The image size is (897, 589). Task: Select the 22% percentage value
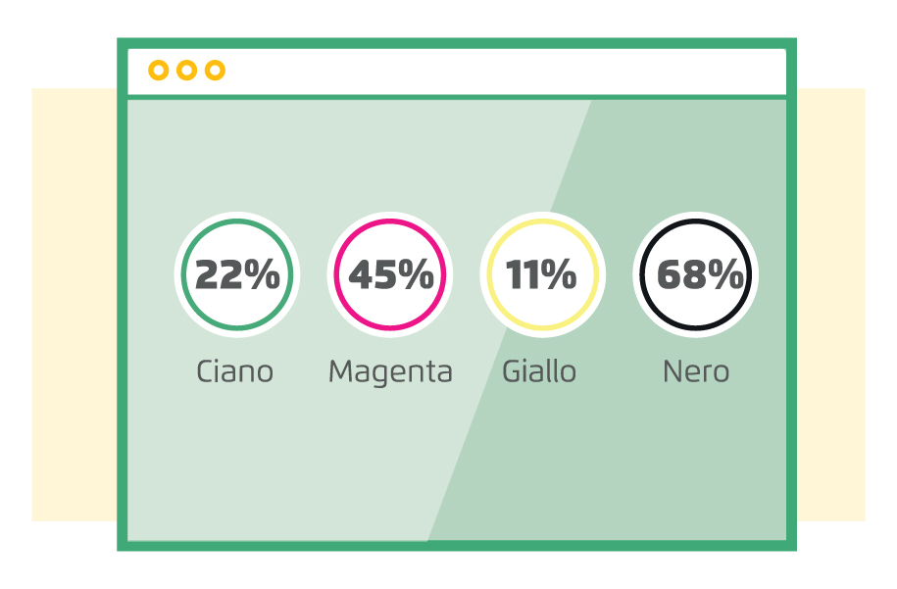(237, 274)
